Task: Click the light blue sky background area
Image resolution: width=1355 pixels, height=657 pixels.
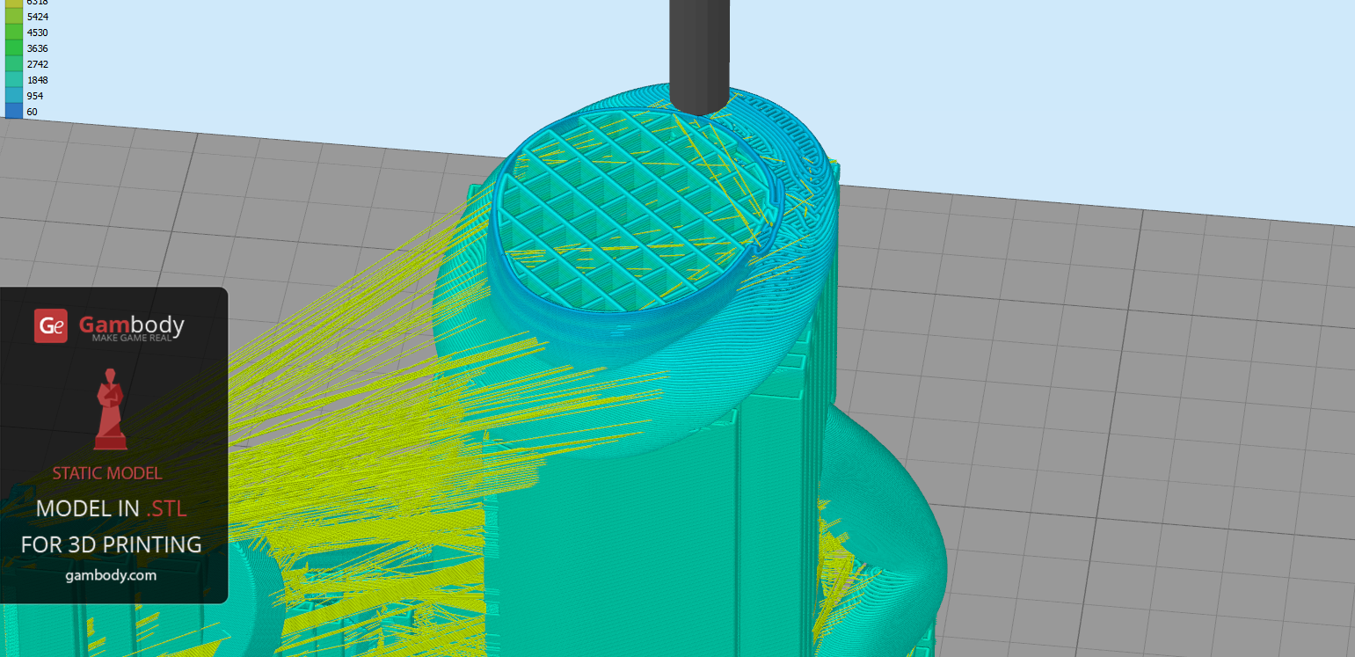Action: tap(1055, 88)
